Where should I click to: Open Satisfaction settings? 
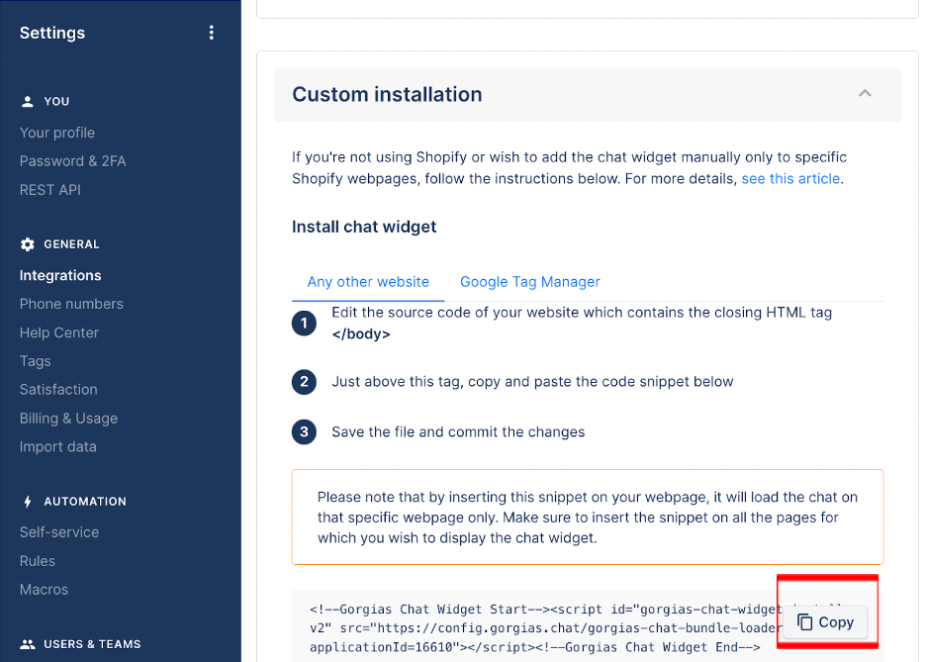tap(58, 390)
